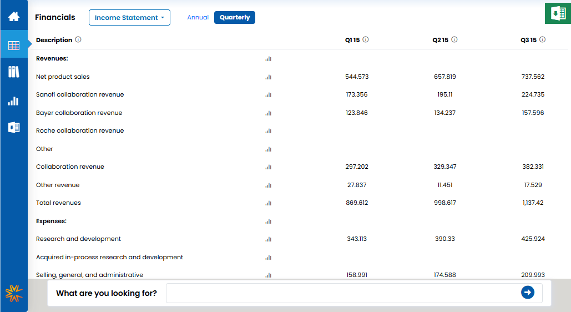Click the value 173.356
This screenshot has height=312, width=571.
357,94
